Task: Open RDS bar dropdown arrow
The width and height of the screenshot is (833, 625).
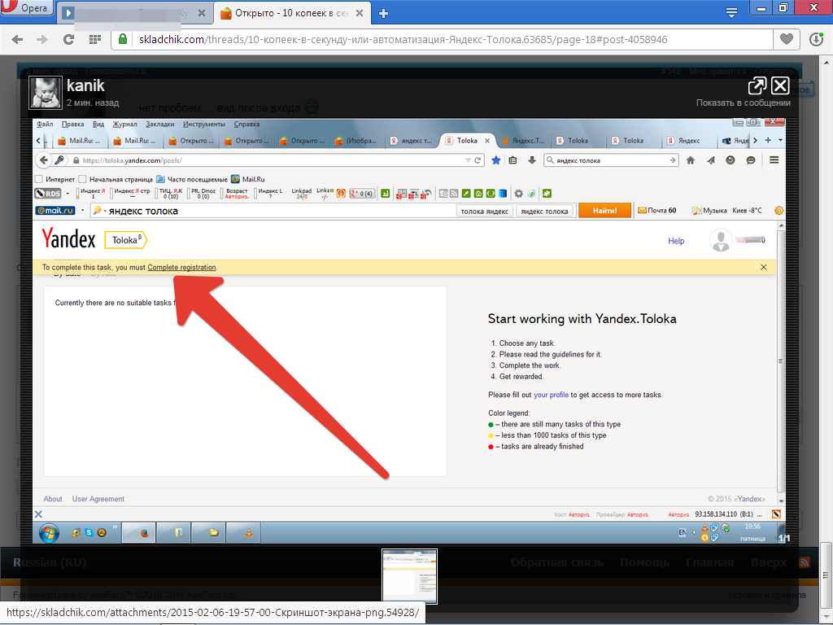Action: (x=68, y=194)
